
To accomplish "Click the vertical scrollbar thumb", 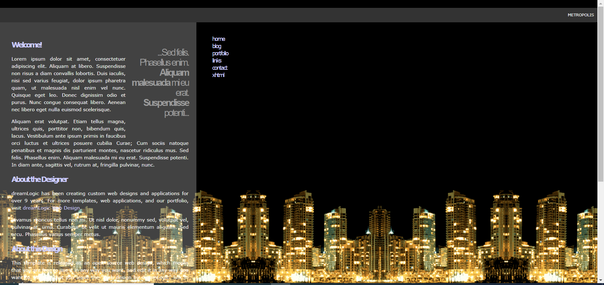I will click(x=601, y=94).
